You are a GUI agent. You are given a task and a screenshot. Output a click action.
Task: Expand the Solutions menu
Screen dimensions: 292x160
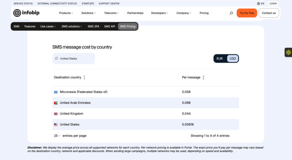click(x=88, y=13)
